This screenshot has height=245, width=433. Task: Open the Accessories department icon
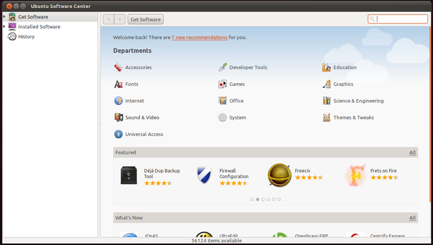pos(119,67)
